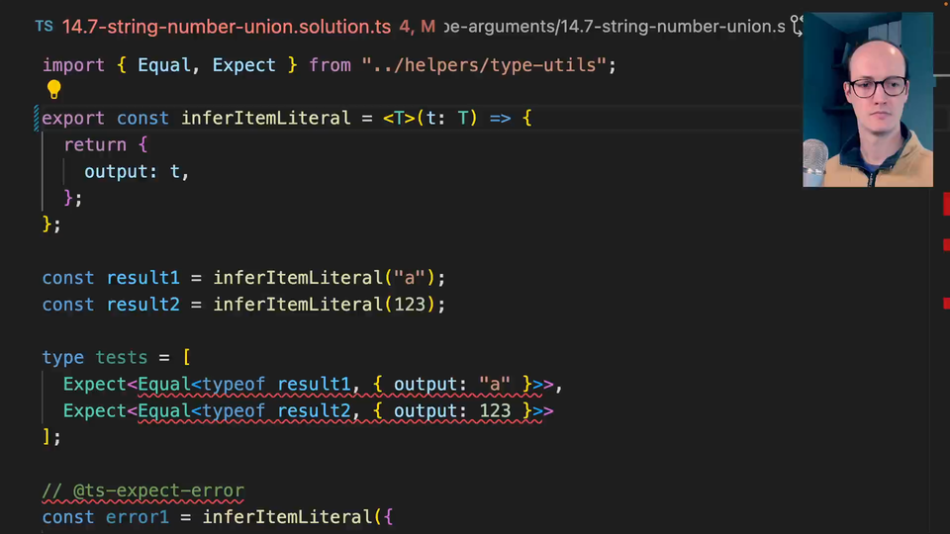Click the TS file icon in the tab
950x534 pixels.
(45, 26)
